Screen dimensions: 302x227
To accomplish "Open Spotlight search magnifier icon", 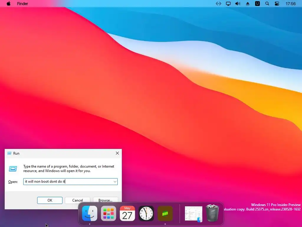I will tap(267, 4).
